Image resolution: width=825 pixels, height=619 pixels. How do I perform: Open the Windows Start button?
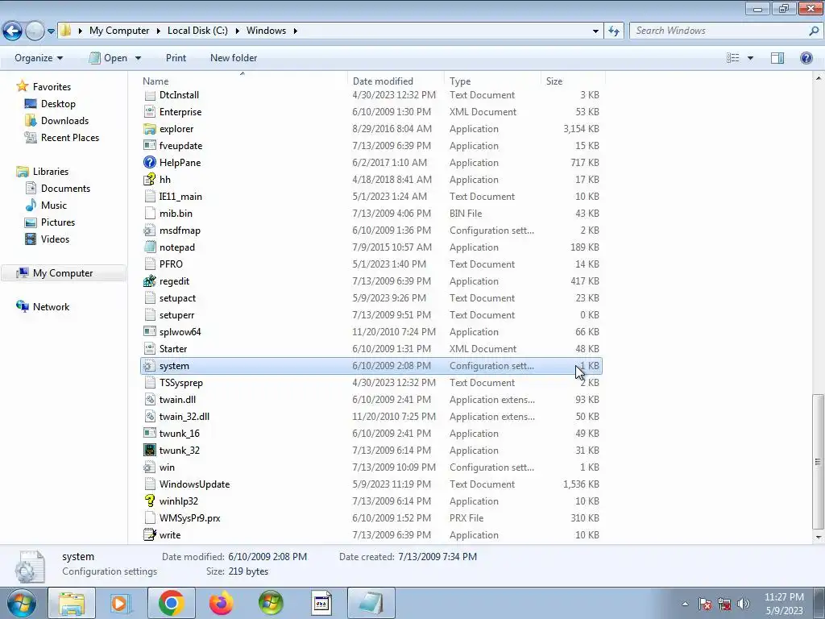click(x=22, y=603)
